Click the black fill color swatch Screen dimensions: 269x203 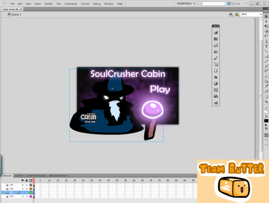[266, 121]
